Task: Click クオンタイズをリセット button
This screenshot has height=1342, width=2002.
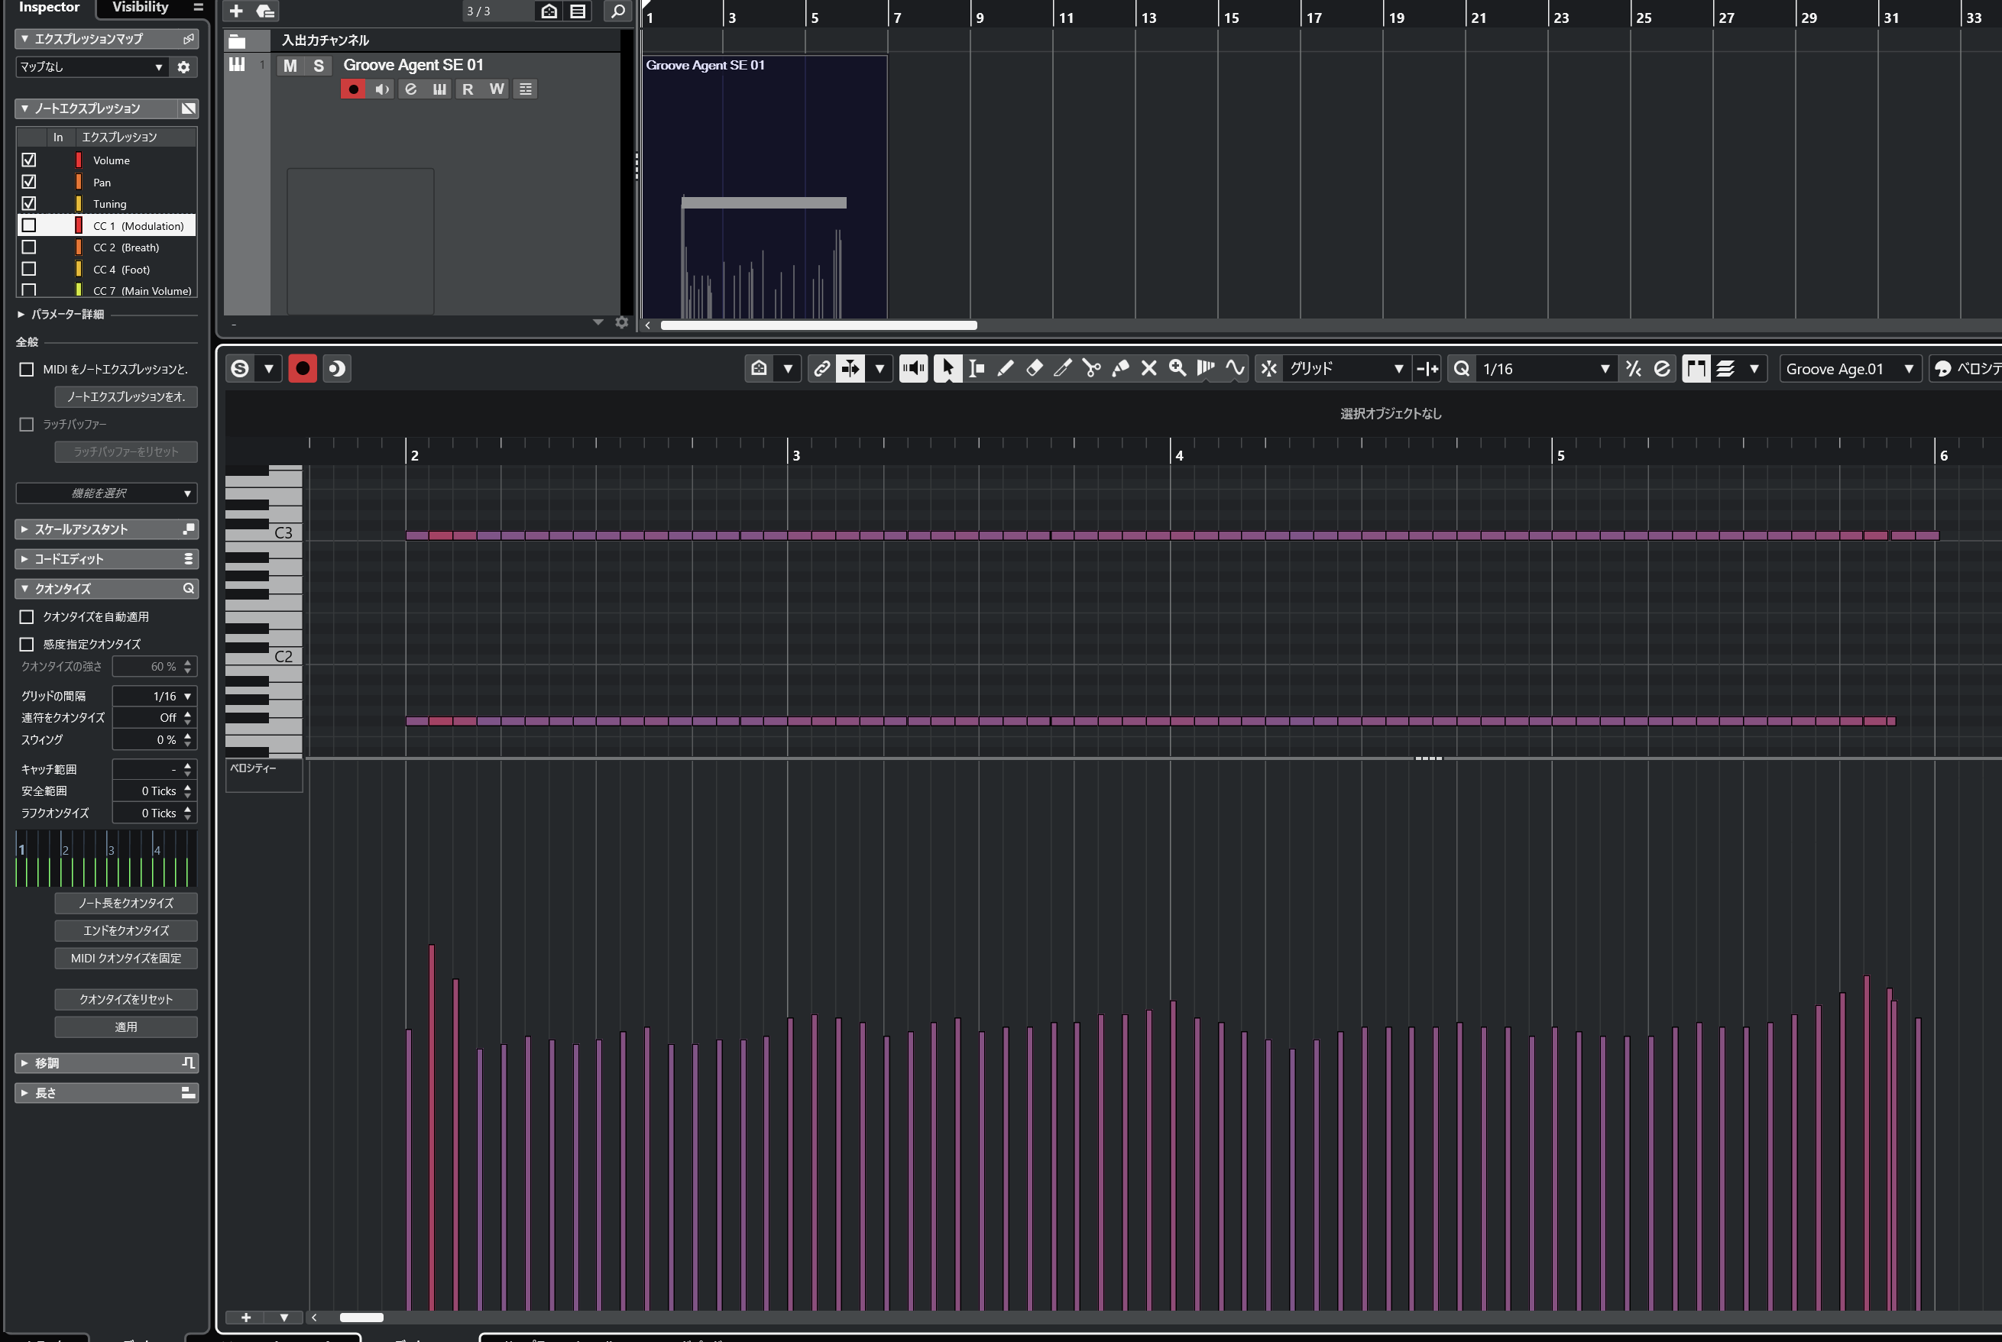Action: pyautogui.click(x=126, y=999)
